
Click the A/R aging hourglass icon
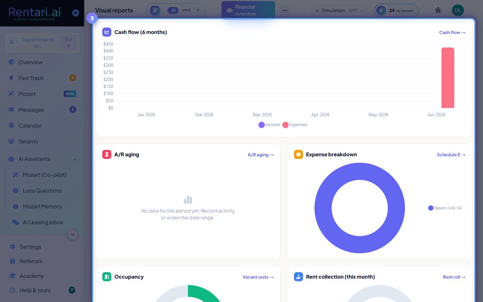(x=107, y=154)
